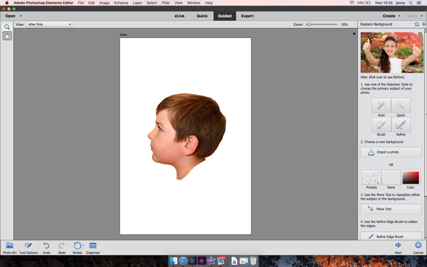427x267 pixels.
Task: Click the Open button
Action: point(10,16)
